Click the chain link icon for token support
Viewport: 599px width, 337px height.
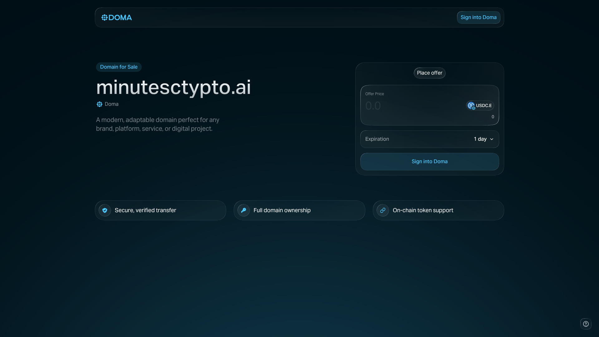click(x=383, y=210)
